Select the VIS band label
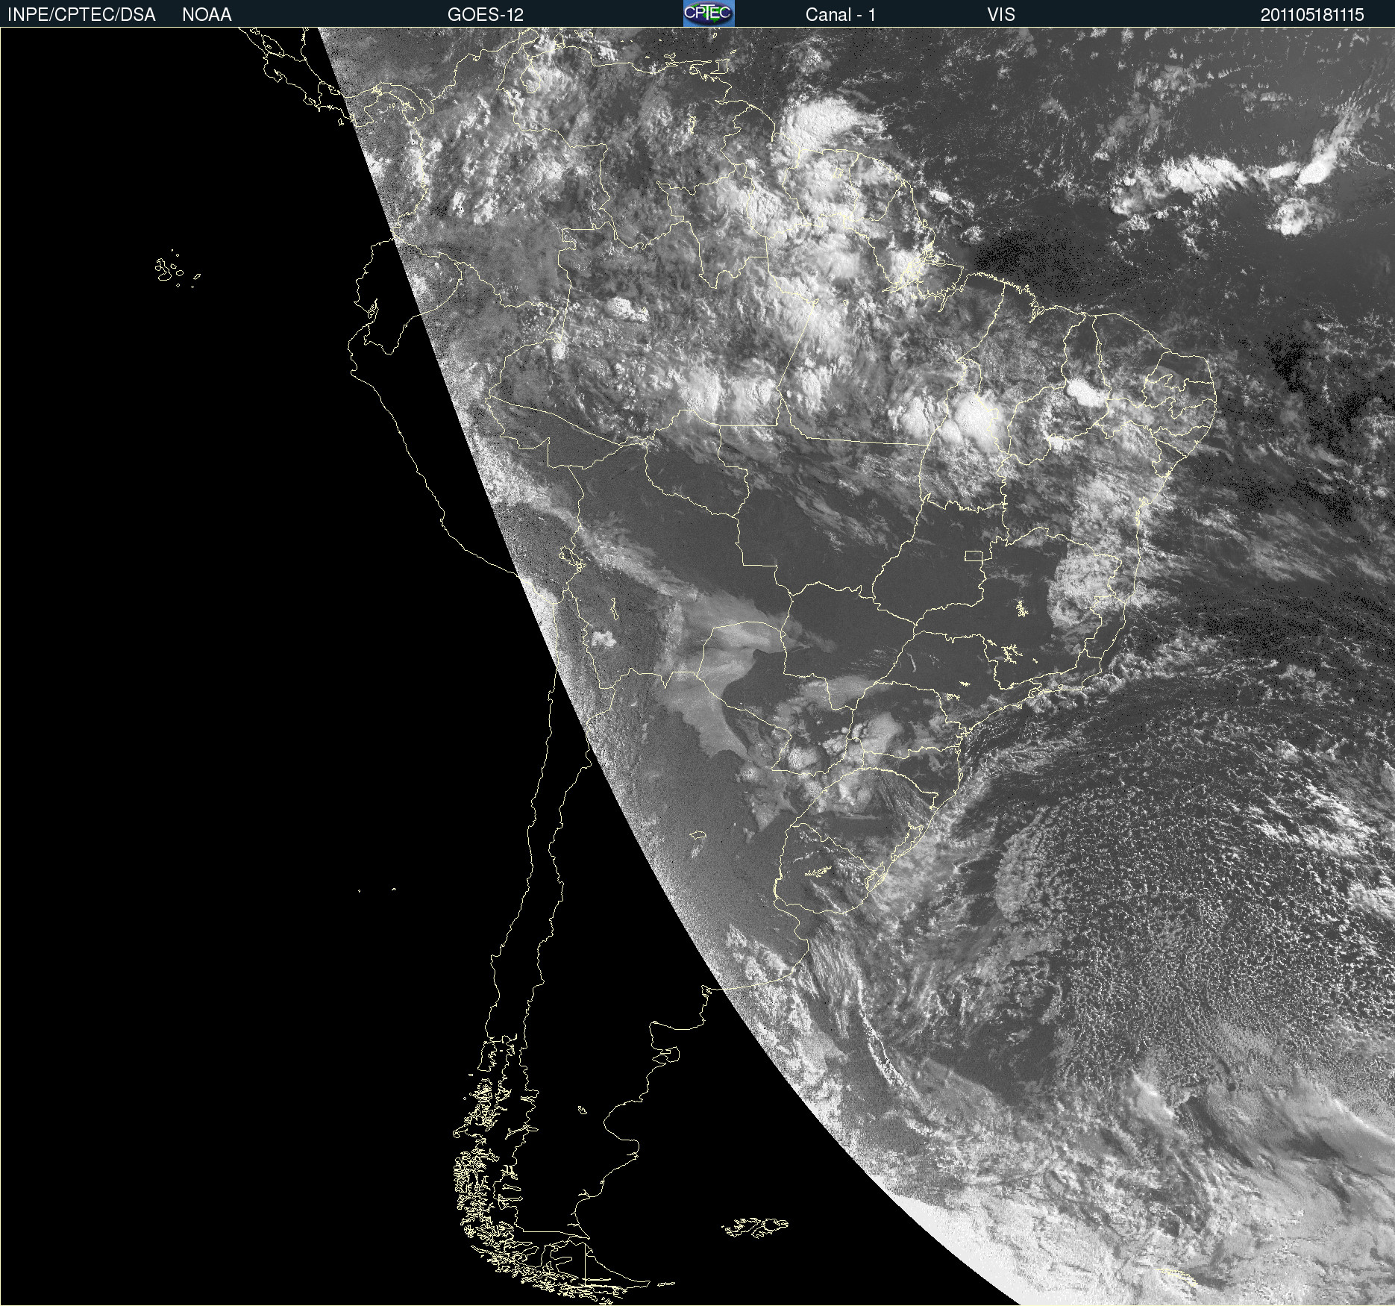This screenshot has width=1395, height=1306. point(1001,15)
